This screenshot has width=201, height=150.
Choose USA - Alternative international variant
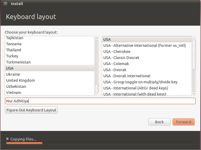coord(147,46)
